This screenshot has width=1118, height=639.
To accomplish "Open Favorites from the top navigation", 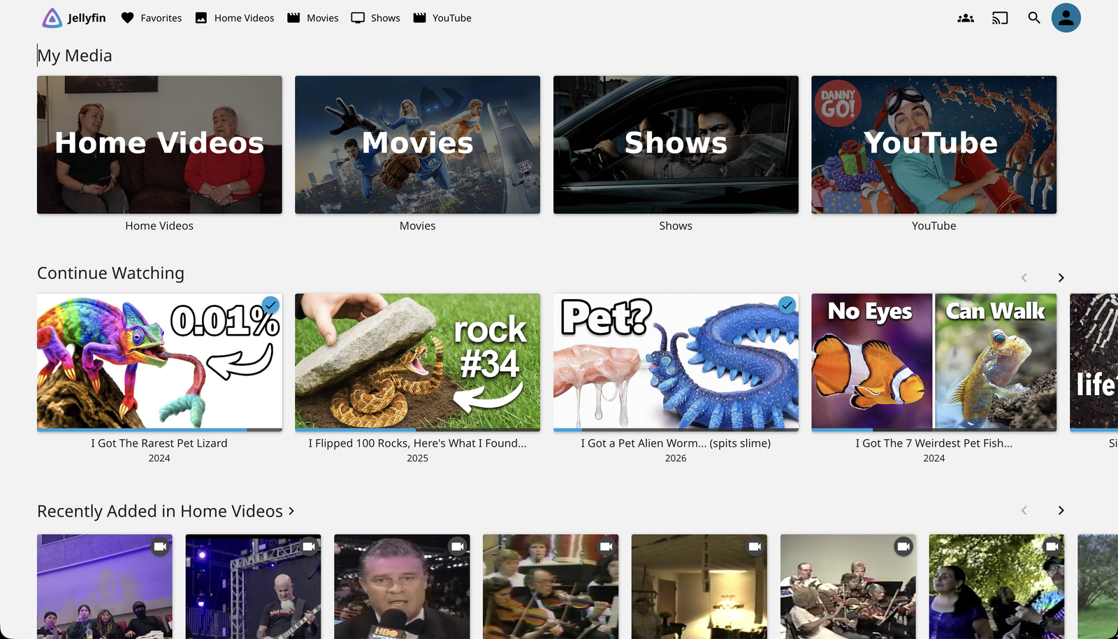I will coord(151,18).
